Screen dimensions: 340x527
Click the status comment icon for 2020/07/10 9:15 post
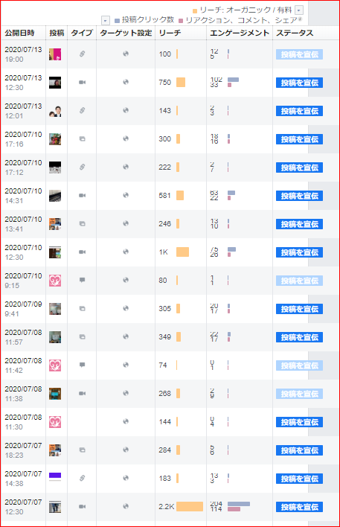coord(82,280)
